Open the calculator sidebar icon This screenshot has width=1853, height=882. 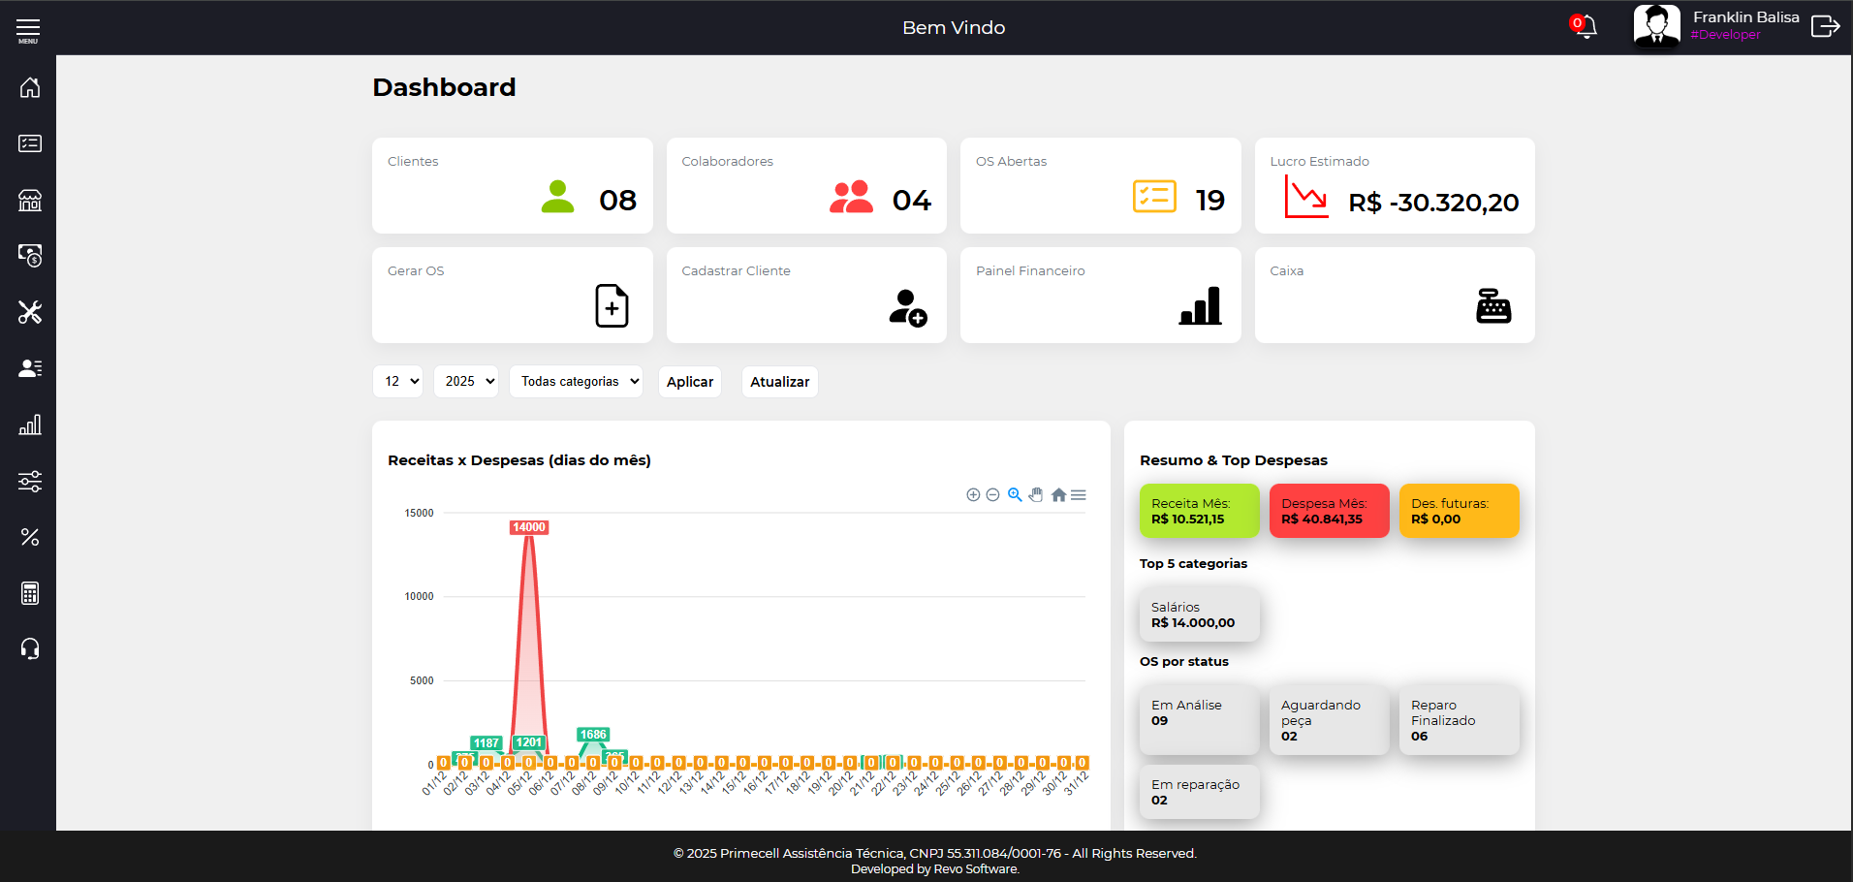point(30,593)
